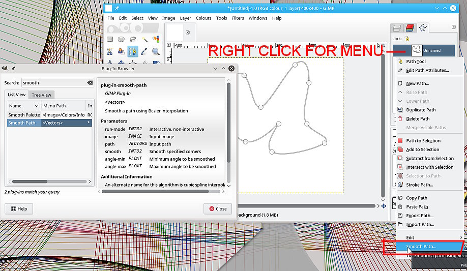Select the Rectangle Select tool
The image size is (467, 271).
110,40
